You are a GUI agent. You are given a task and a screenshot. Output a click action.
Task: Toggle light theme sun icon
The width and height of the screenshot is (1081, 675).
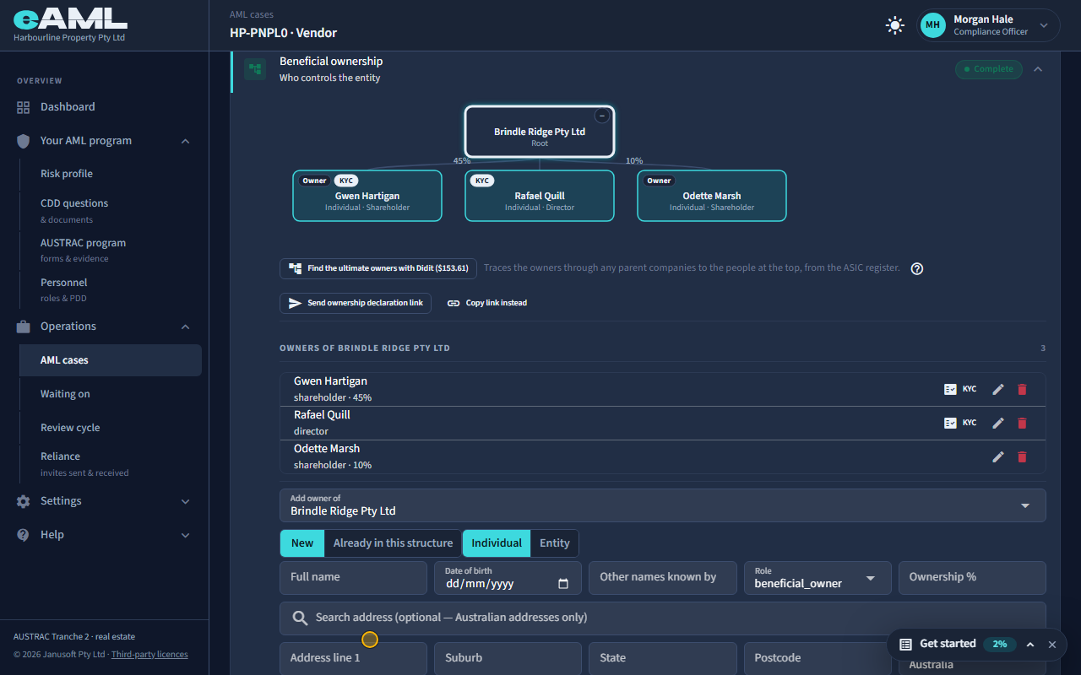(895, 25)
